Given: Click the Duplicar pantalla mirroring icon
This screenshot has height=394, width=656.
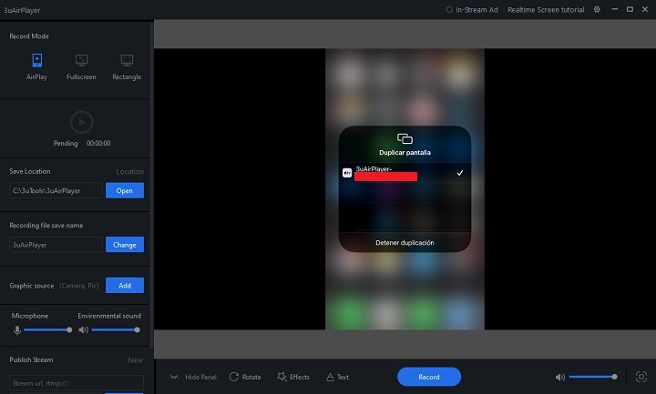Looking at the screenshot, I should point(405,138).
